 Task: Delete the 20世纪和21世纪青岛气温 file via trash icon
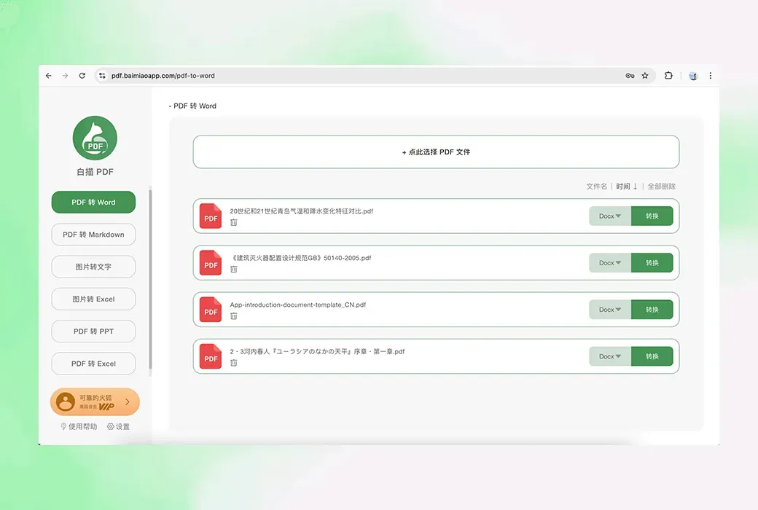234,222
